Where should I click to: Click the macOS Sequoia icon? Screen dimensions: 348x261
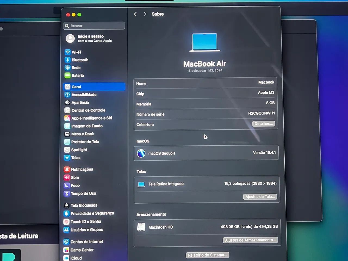pyautogui.click(x=141, y=153)
